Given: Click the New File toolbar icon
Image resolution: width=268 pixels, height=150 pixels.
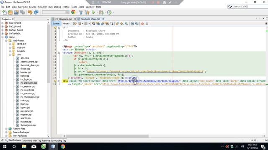Looking at the screenshot, I should point(5,12).
